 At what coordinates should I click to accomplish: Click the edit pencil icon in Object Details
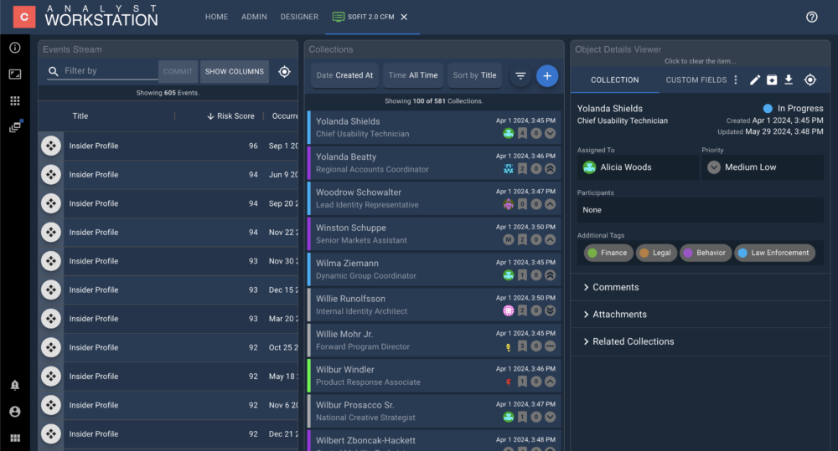(x=755, y=80)
